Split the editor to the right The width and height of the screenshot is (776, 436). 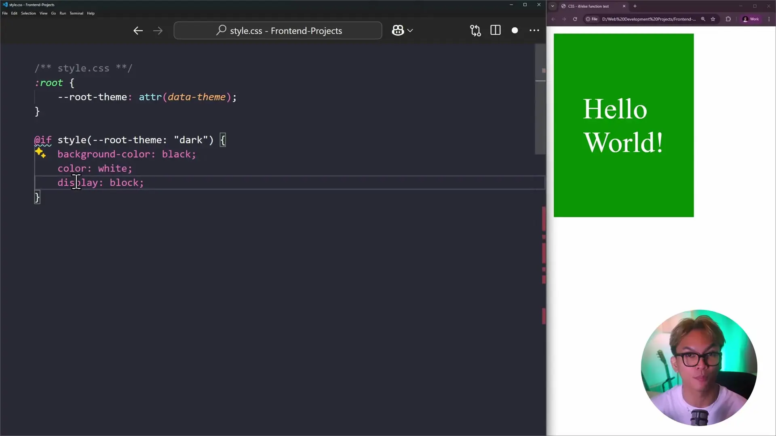point(496,30)
